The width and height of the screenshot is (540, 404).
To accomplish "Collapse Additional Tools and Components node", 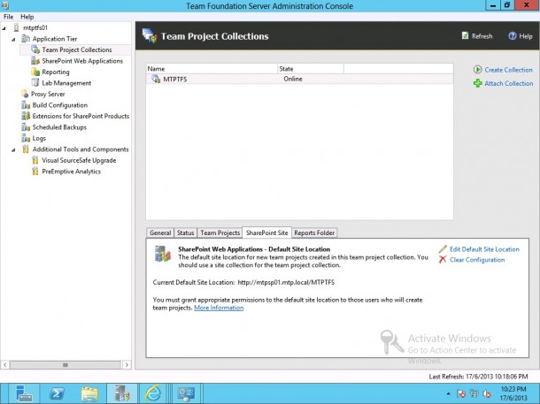I will (13, 150).
